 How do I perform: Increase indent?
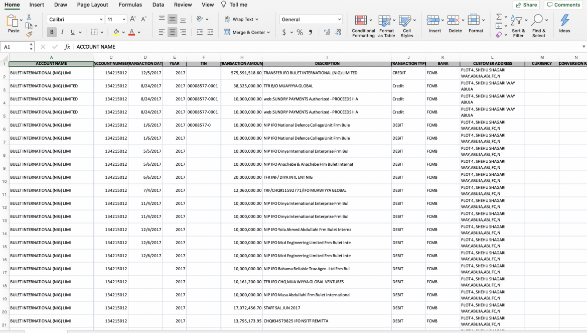pos(210,32)
